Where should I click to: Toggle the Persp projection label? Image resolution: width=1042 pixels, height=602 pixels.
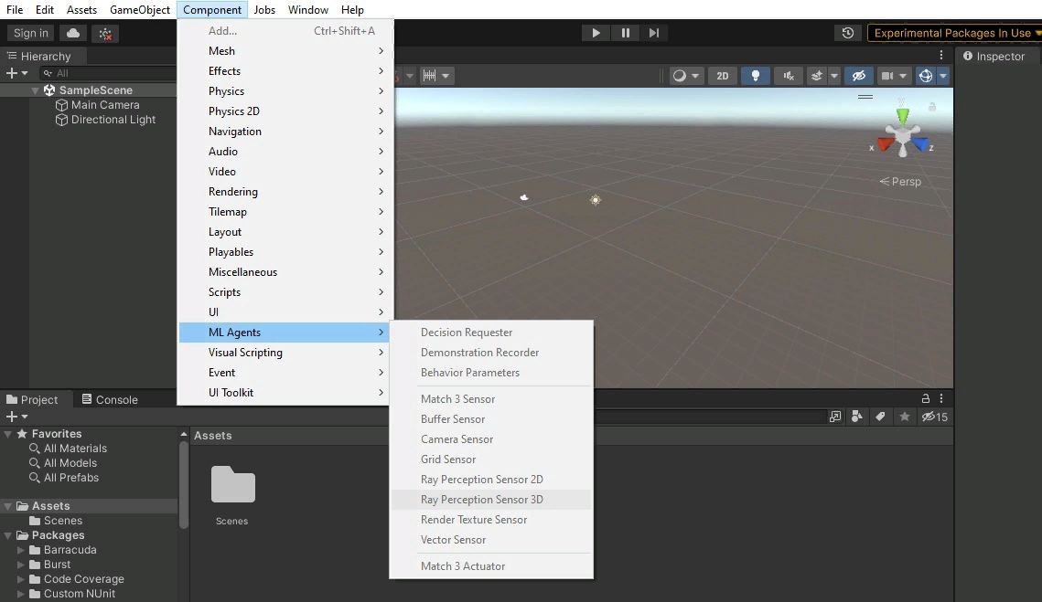[x=900, y=182]
